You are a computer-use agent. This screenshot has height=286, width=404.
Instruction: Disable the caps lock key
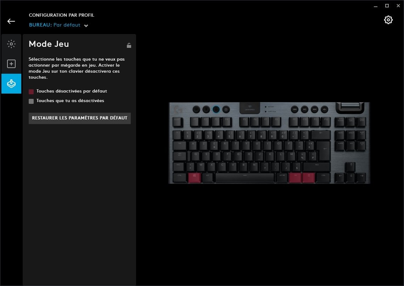click(180, 156)
